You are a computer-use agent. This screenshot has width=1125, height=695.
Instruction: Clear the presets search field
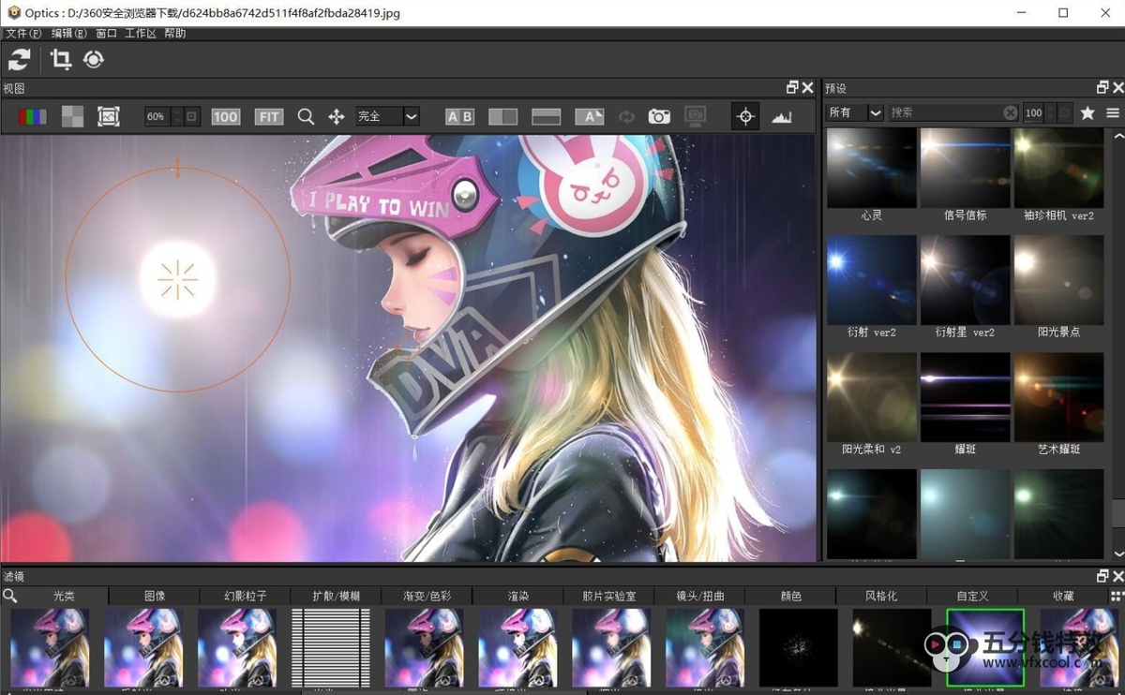(x=1010, y=112)
